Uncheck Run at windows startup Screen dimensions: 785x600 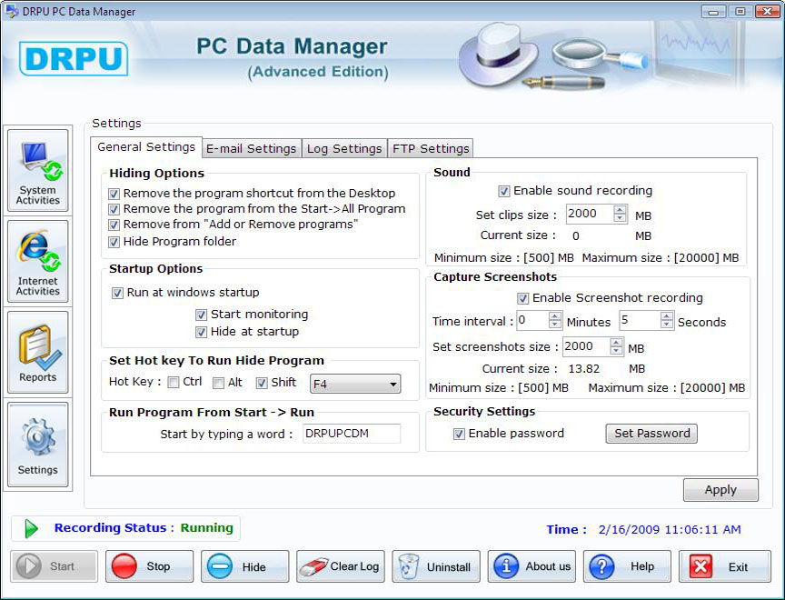117,293
